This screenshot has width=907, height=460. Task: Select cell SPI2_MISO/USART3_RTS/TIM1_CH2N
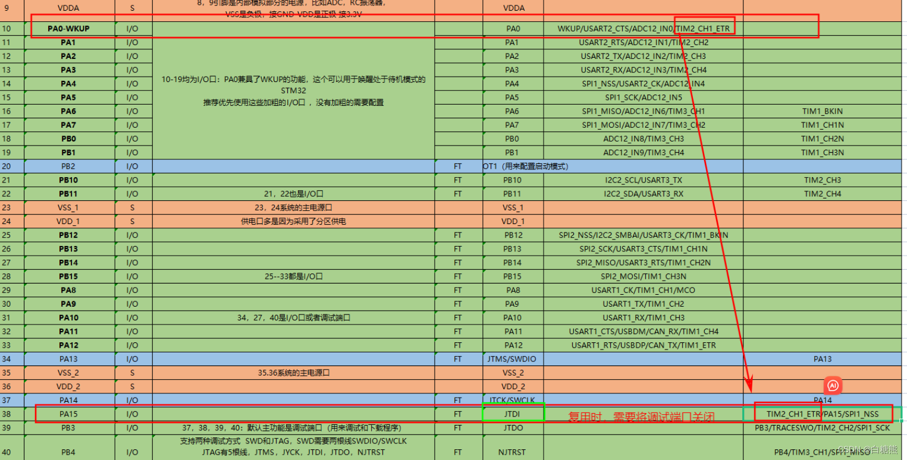click(x=644, y=262)
